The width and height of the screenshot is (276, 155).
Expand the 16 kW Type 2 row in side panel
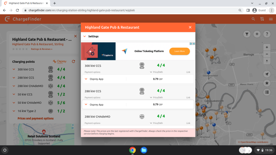[x=14, y=111]
